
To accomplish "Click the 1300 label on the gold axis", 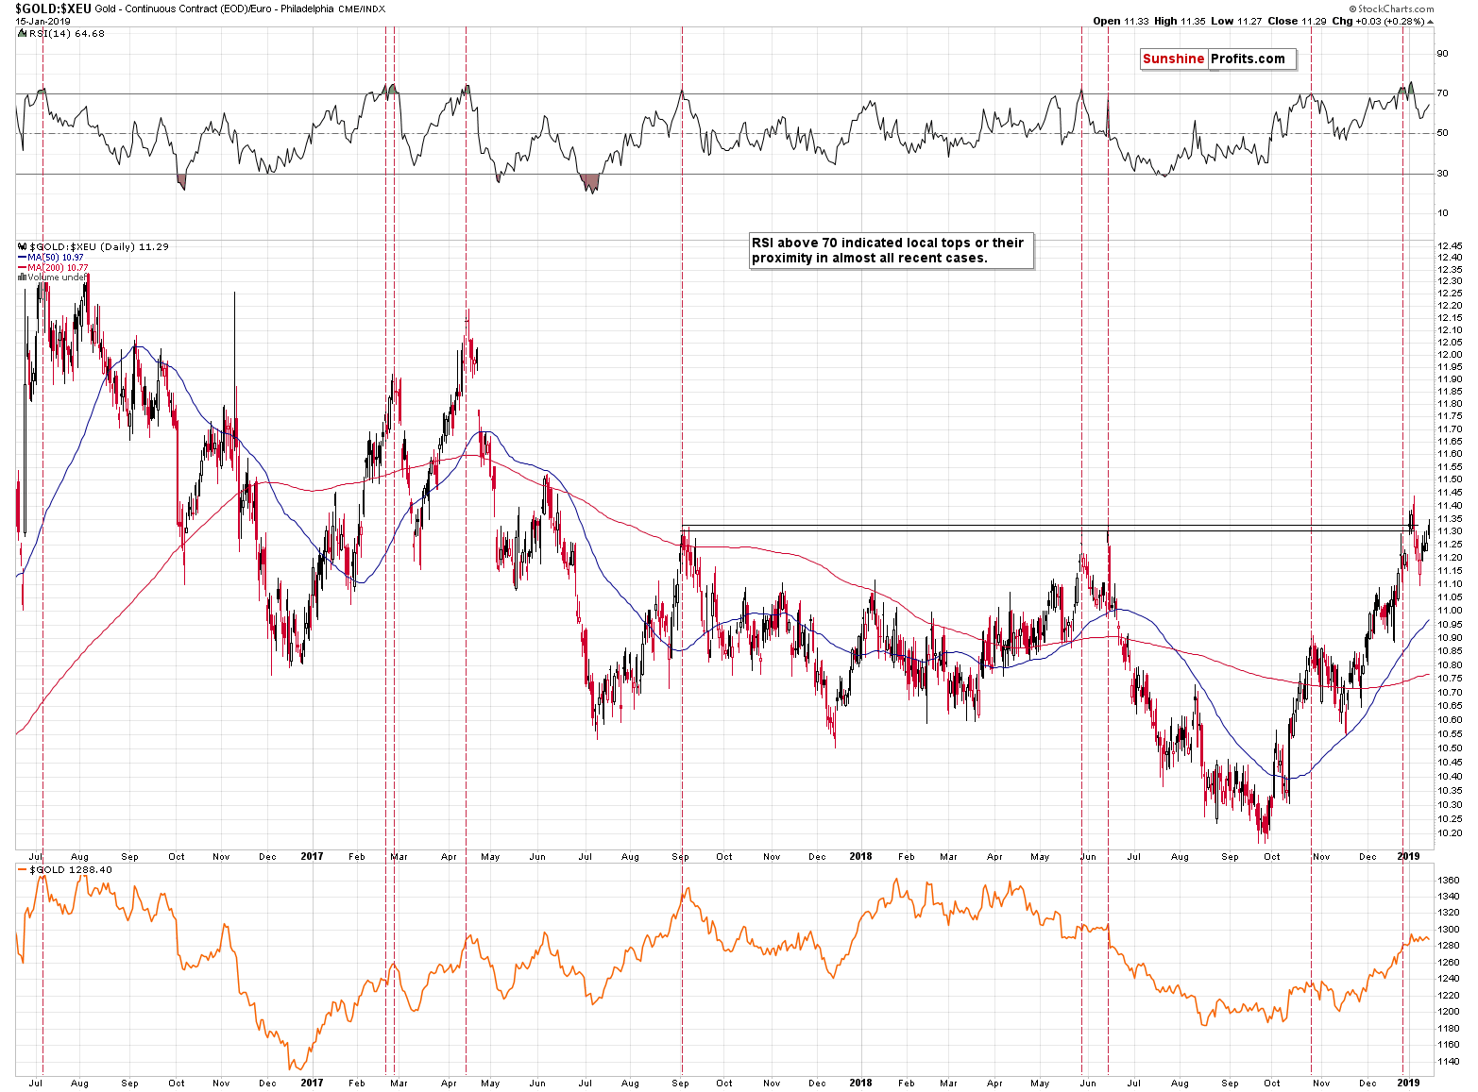I will (1449, 930).
